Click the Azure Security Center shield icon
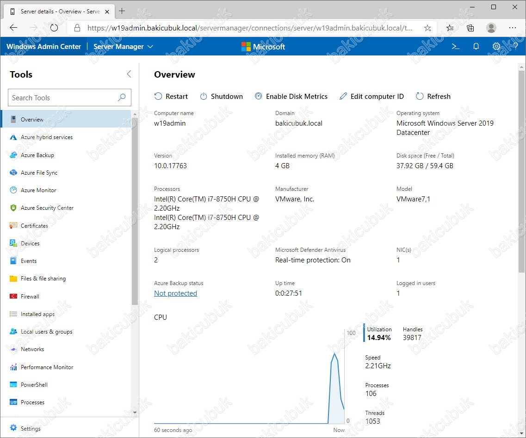The width and height of the screenshot is (526, 438). point(13,208)
